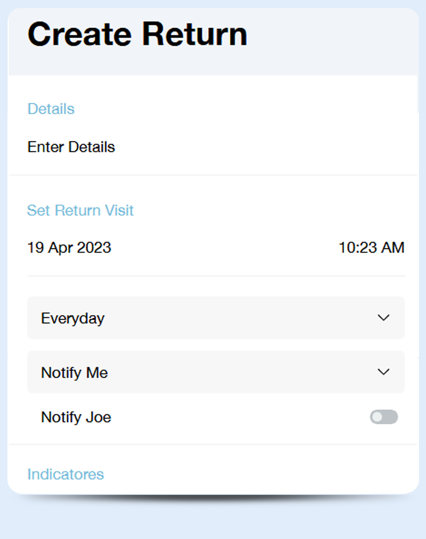Tap the AM part of the time

coord(392,248)
